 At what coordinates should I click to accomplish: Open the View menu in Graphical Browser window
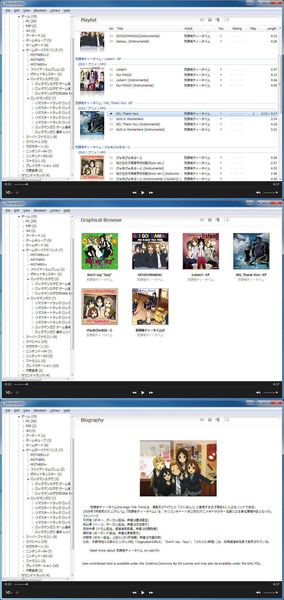point(27,210)
